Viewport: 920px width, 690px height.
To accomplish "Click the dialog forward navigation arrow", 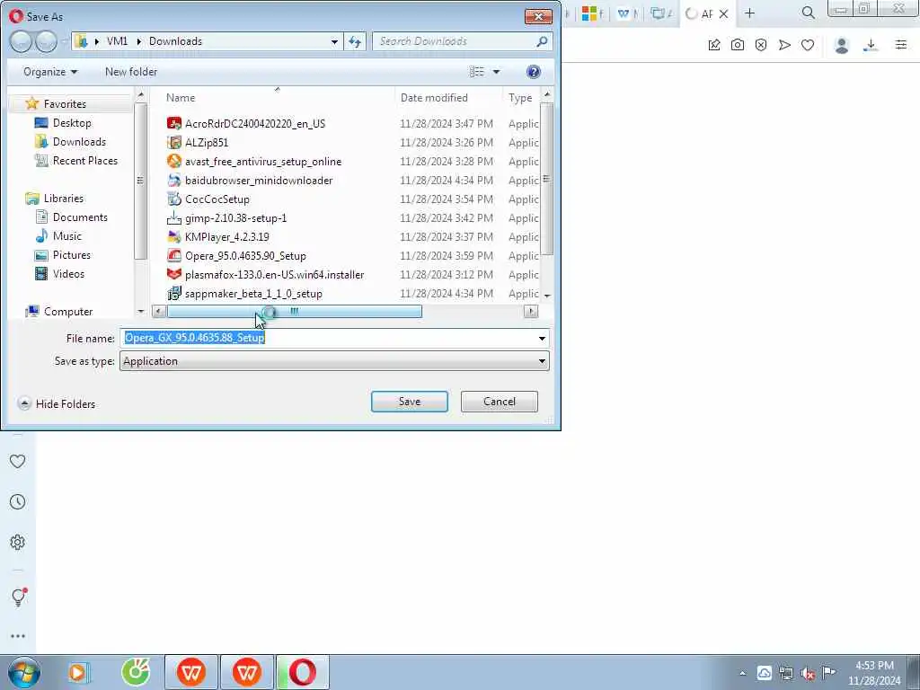I will tap(47, 41).
